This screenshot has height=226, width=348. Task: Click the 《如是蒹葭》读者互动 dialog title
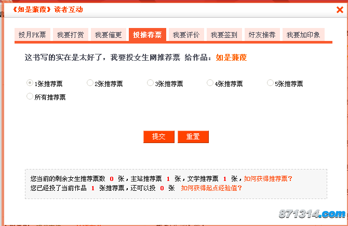[x=48, y=9]
